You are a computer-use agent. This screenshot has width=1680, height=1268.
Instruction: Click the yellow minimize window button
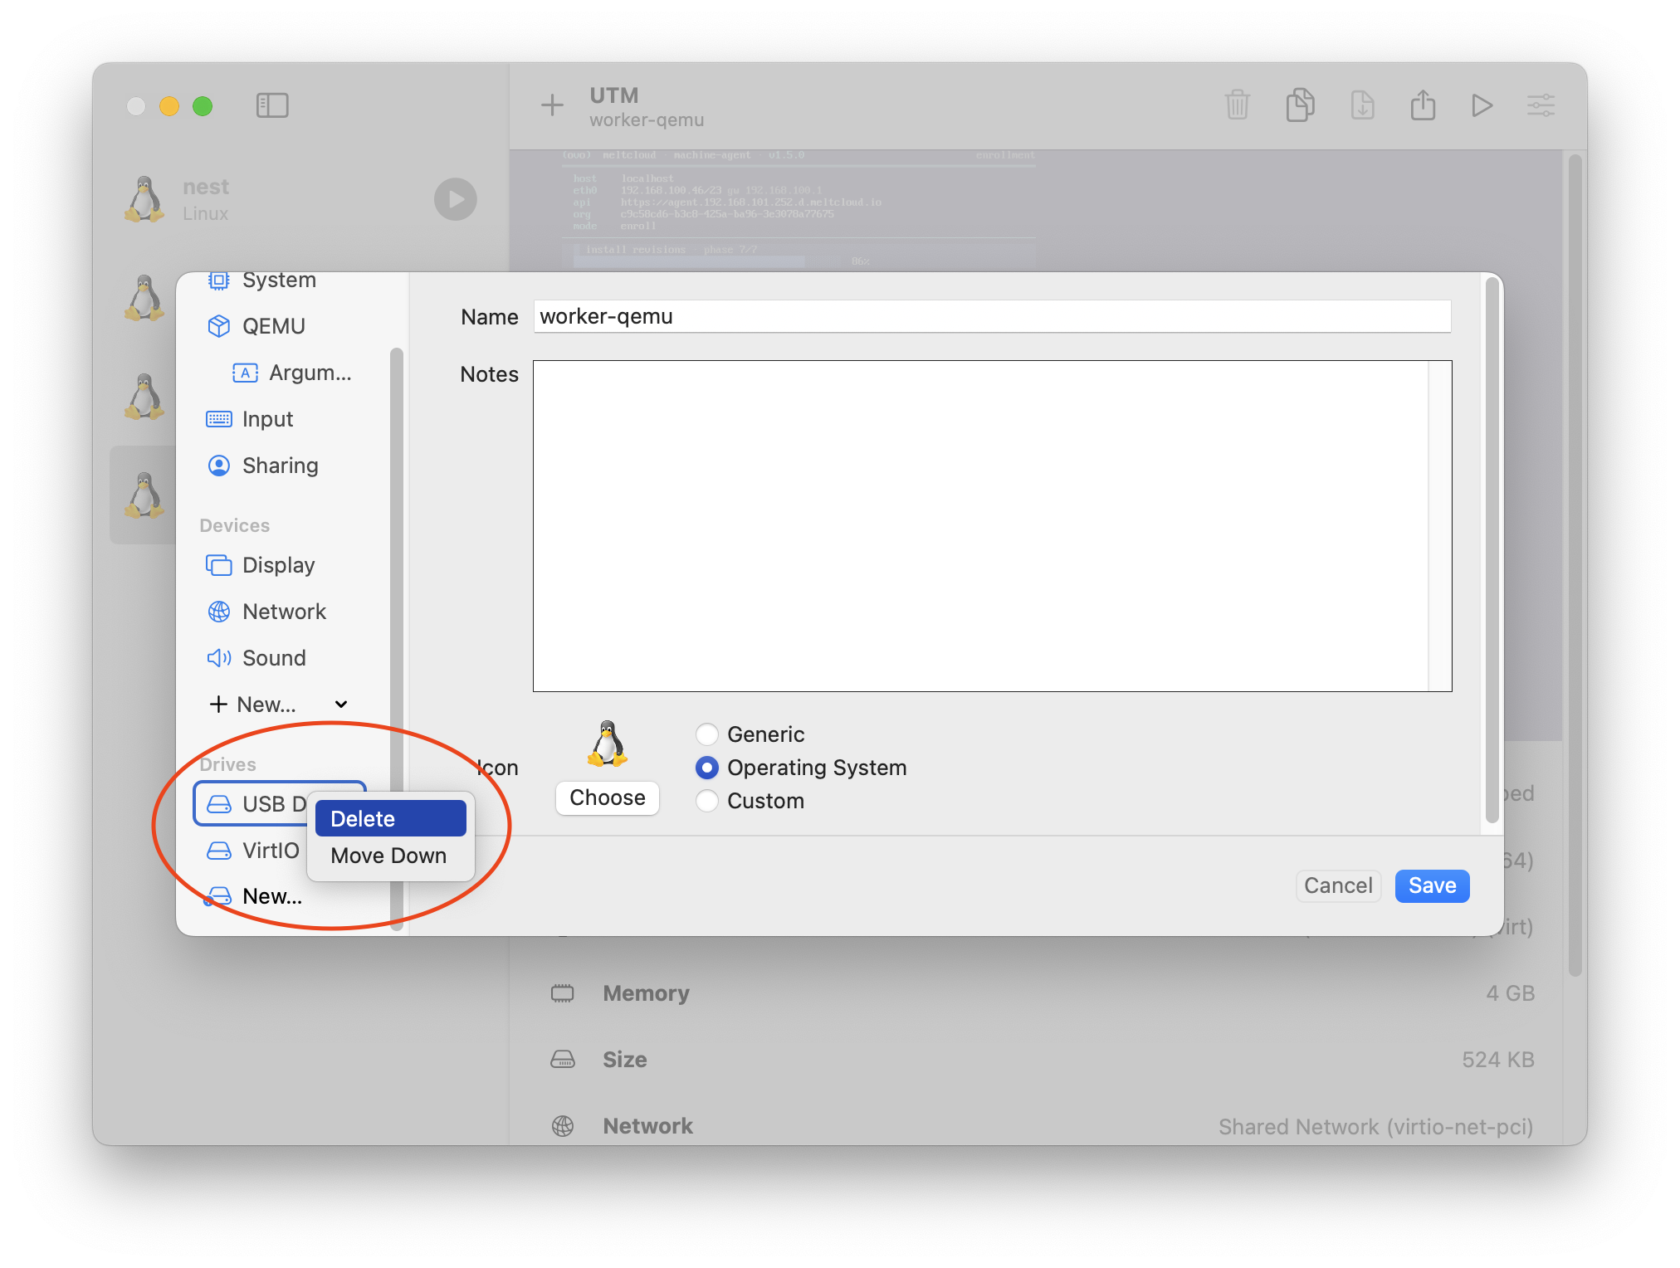click(169, 106)
